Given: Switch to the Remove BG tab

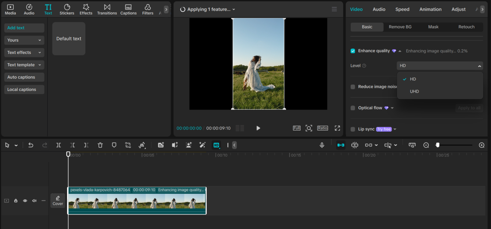Looking at the screenshot, I should click(400, 27).
